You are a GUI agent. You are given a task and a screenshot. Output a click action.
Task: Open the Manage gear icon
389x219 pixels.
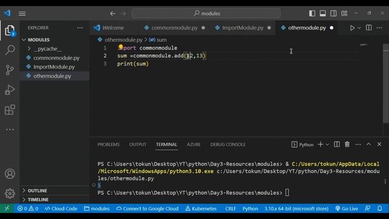10,193
